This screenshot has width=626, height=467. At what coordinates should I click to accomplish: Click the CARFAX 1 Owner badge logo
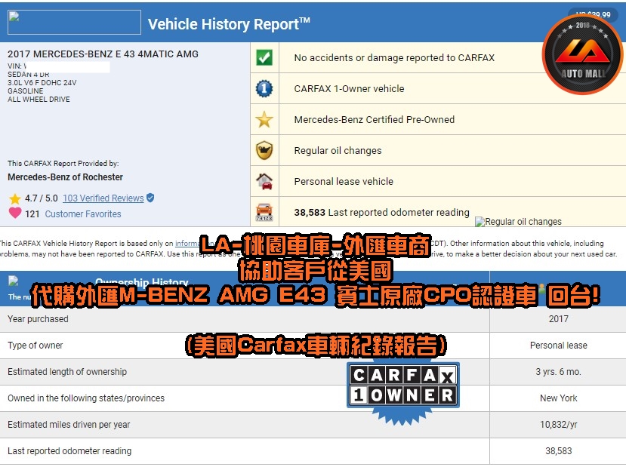click(x=403, y=392)
